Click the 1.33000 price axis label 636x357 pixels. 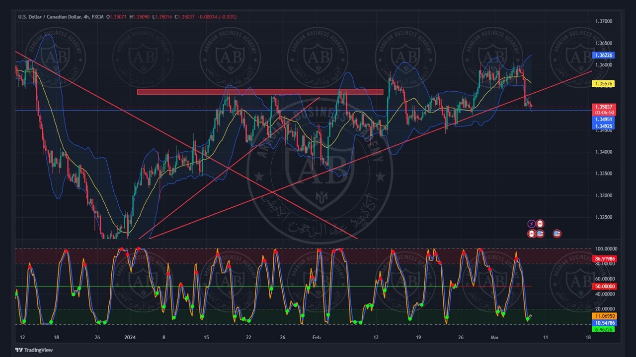604,195
